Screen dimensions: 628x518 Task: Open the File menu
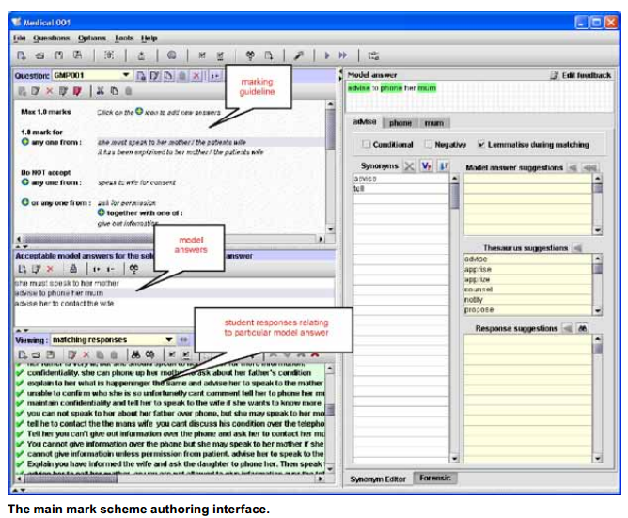point(19,38)
